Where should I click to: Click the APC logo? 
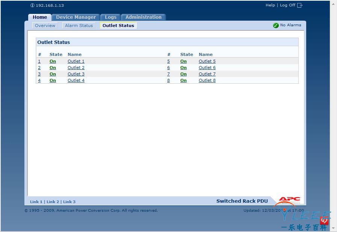click(x=289, y=200)
